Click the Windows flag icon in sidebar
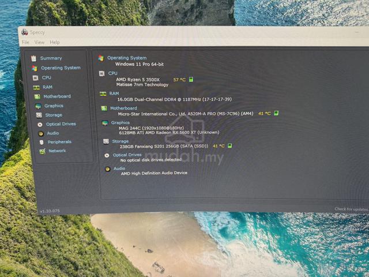The height and width of the screenshot is (277, 369). click(x=35, y=68)
